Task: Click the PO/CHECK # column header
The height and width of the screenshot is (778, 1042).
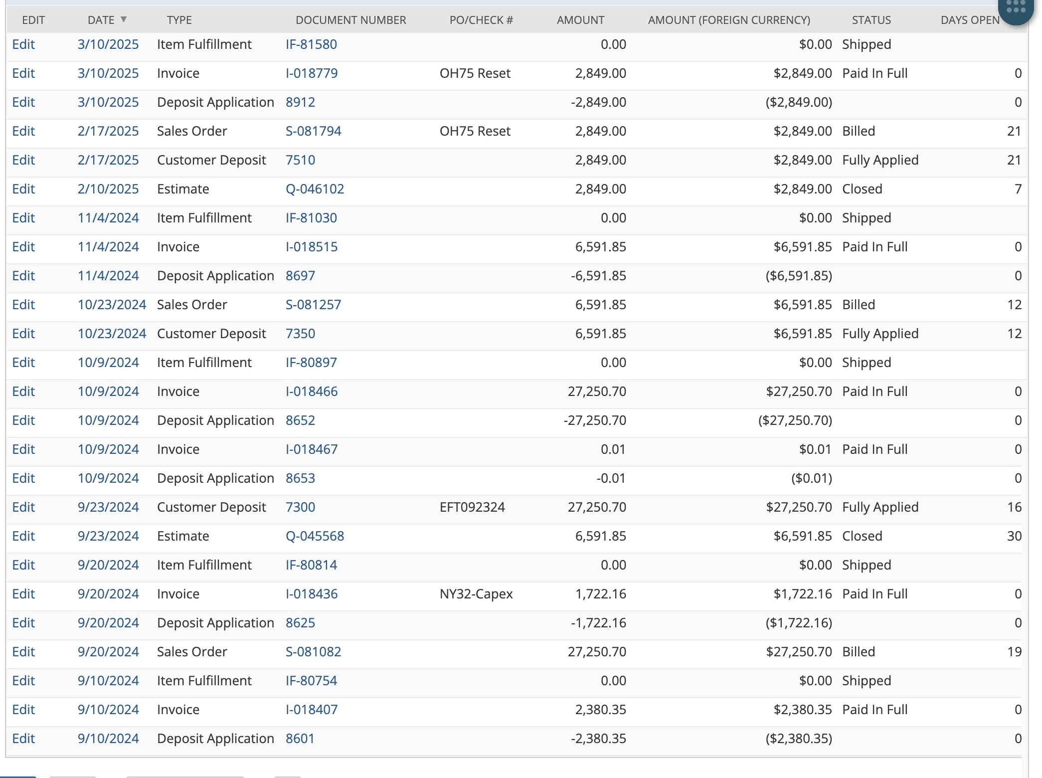Action: point(481,20)
